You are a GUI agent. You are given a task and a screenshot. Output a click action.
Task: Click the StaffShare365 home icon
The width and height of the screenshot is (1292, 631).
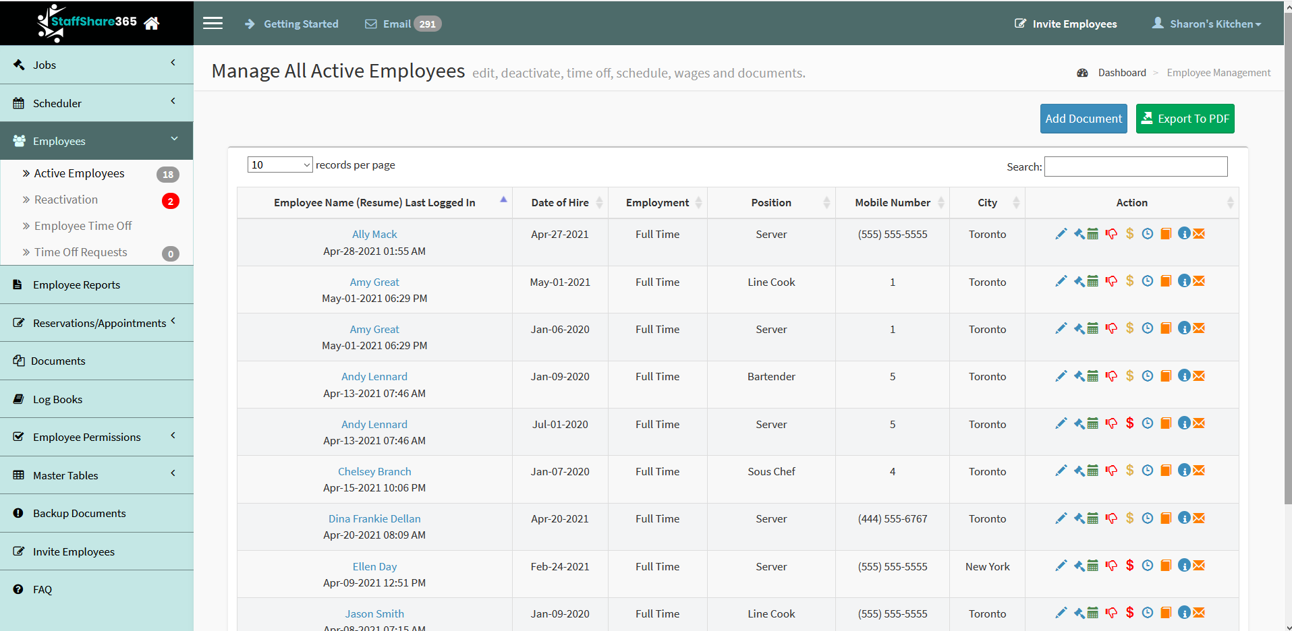152,23
